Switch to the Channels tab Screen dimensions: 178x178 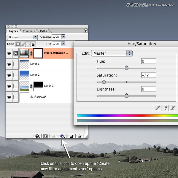click(28, 31)
